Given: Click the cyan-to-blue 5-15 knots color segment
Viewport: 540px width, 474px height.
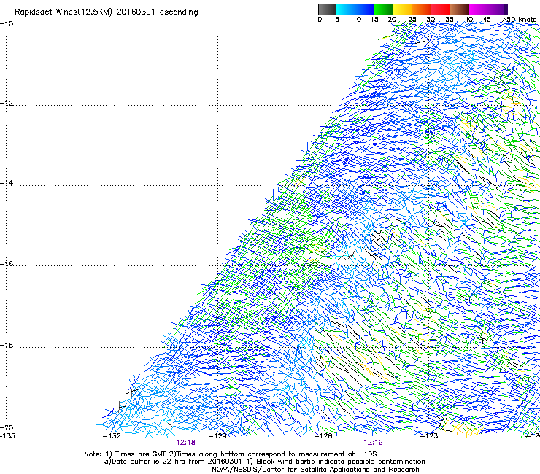Looking at the screenshot, I should [355, 9].
